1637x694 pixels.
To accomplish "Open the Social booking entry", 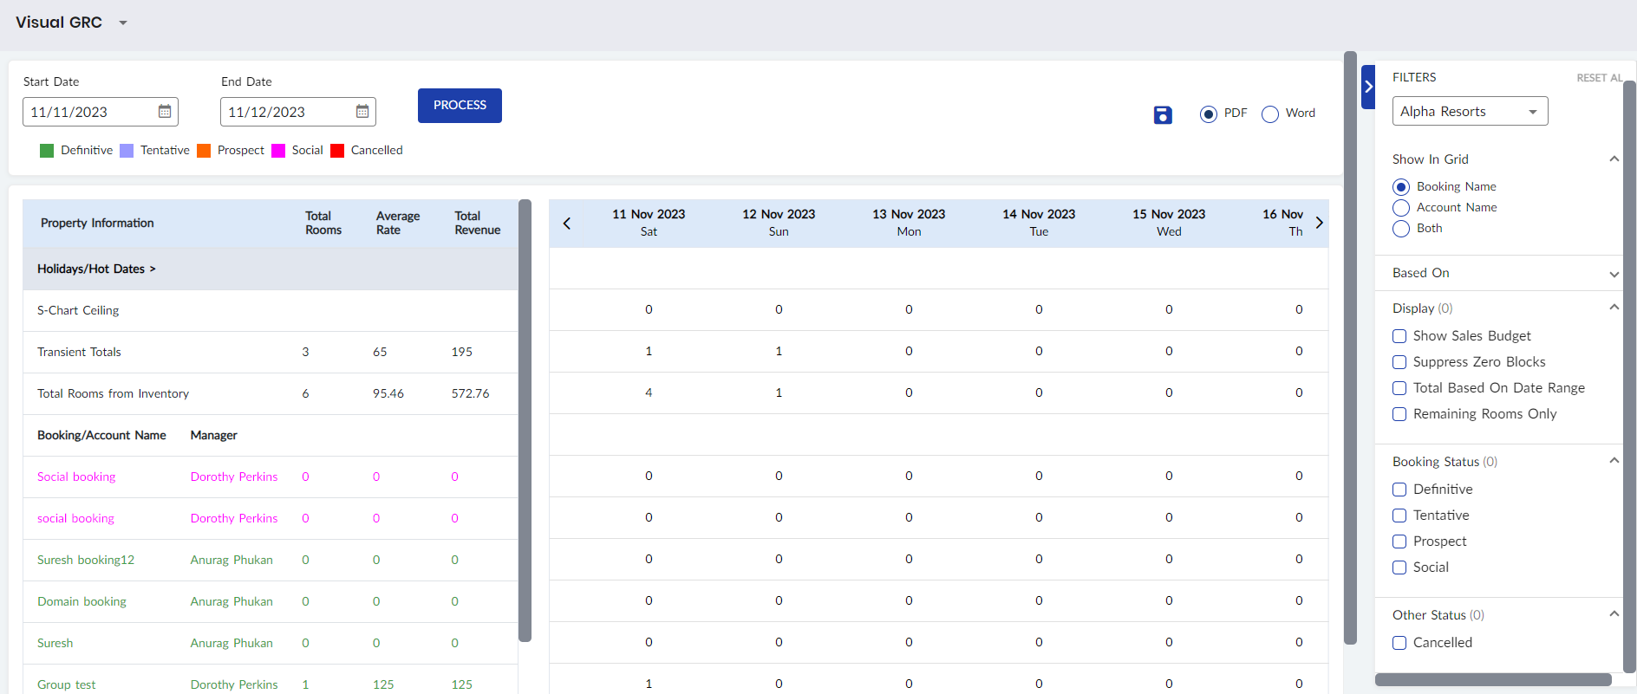I will tap(76, 477).
